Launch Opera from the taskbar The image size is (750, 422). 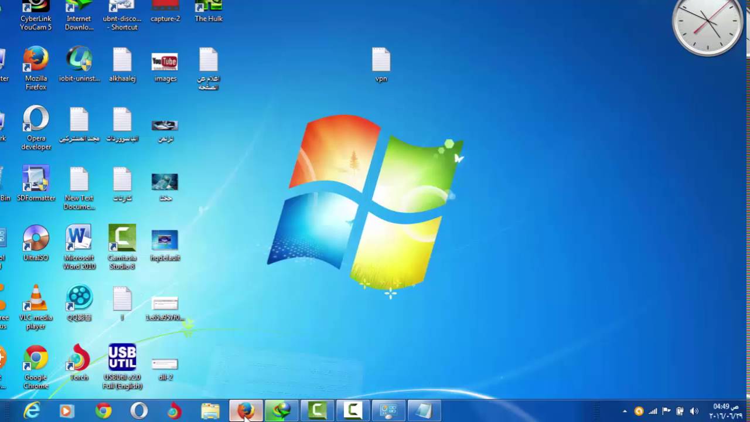pyautogui.click(x=139, y=411)
